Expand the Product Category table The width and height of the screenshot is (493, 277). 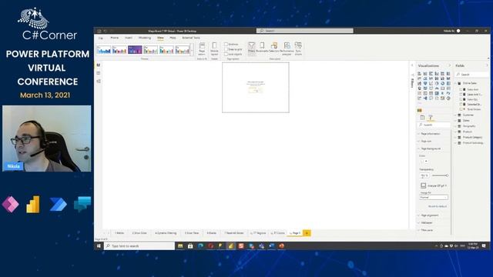pos(455,137)
